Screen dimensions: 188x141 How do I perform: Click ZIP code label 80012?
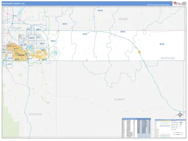point(32,38)
